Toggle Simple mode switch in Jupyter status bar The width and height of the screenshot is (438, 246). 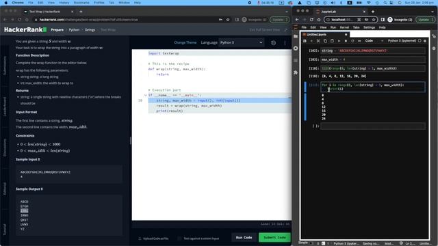pyautogui.click(x=311, y=243)
